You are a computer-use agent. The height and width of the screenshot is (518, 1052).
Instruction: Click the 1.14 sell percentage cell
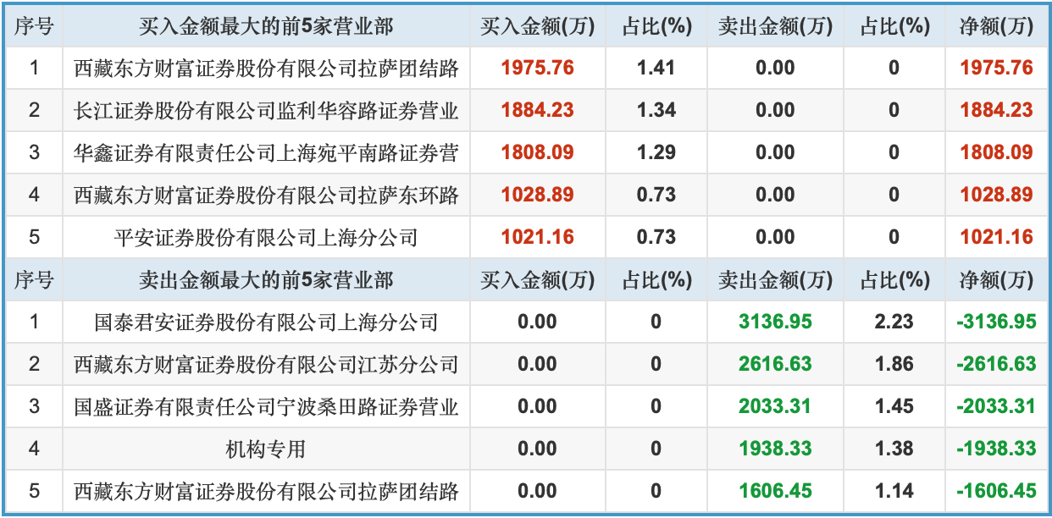(894, 491)
